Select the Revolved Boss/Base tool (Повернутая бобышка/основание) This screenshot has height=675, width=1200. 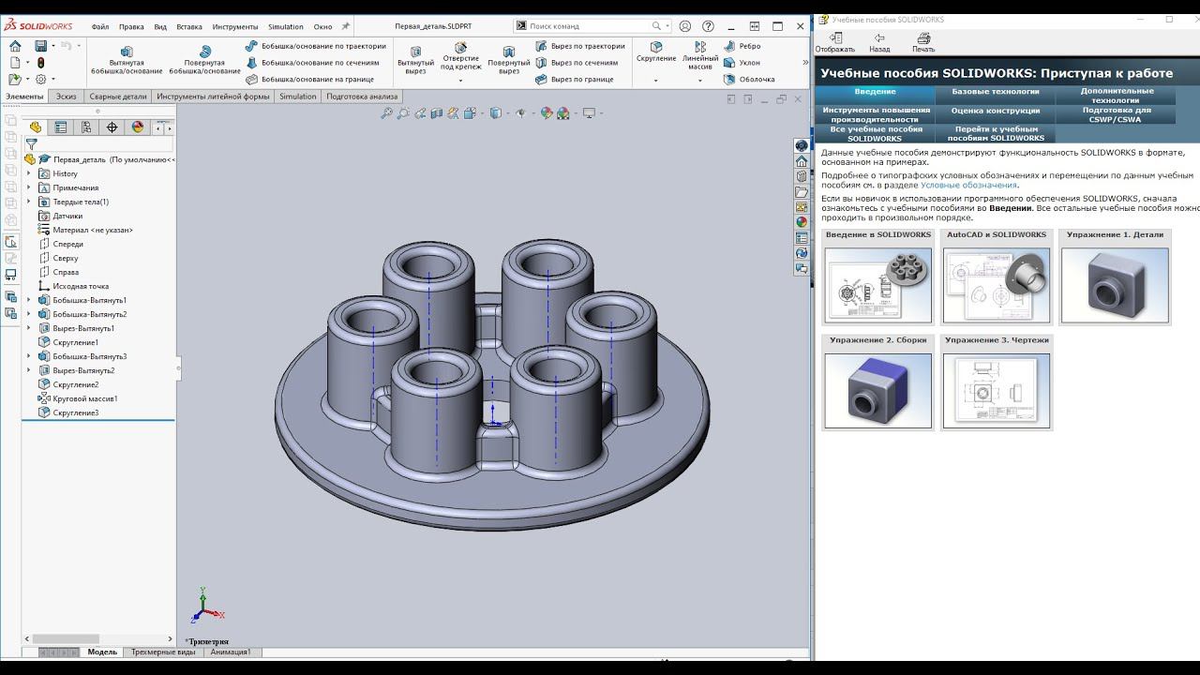(205, 58)
